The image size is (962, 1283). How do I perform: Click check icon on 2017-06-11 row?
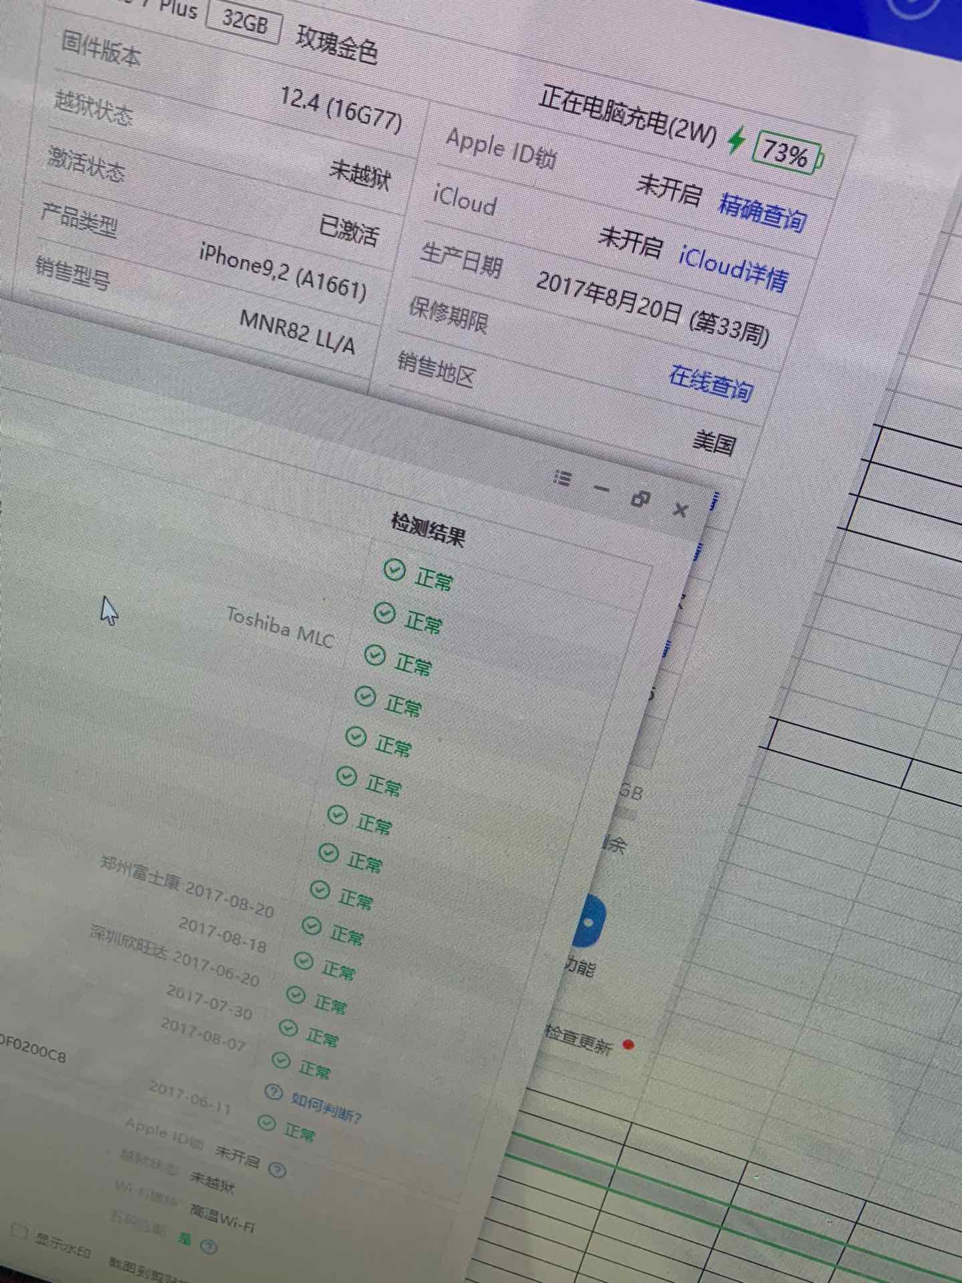coord(267,1123)
